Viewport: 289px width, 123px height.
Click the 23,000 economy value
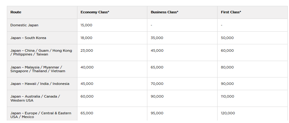(87, 51)
